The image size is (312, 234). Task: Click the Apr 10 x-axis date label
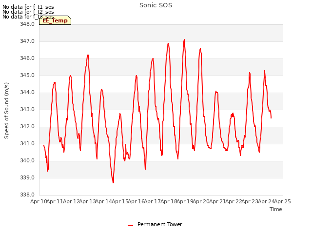point(39,201)
